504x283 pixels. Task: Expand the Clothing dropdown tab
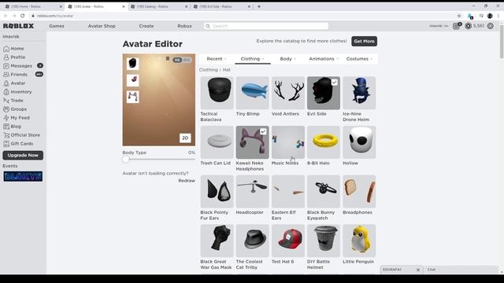(252, 59)
